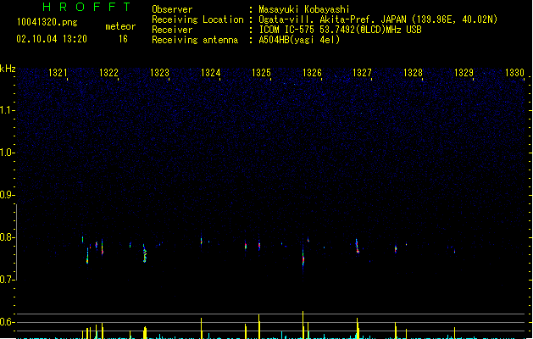This screenshot has height=339, width=533.
Task: Click the strong meteor echo just before 1326
Action: [x=303, y=259]
